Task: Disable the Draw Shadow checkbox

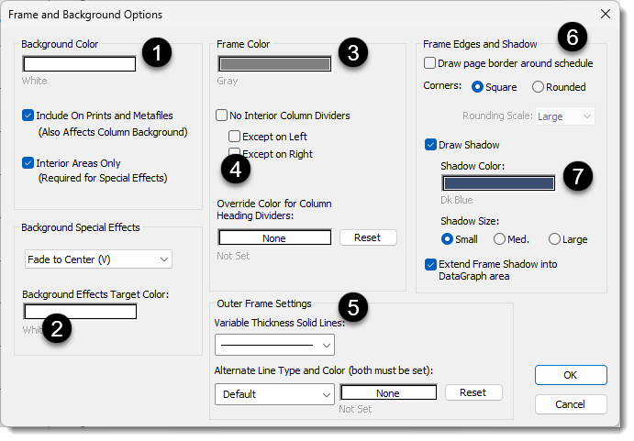Action: [x=430, y=145]
